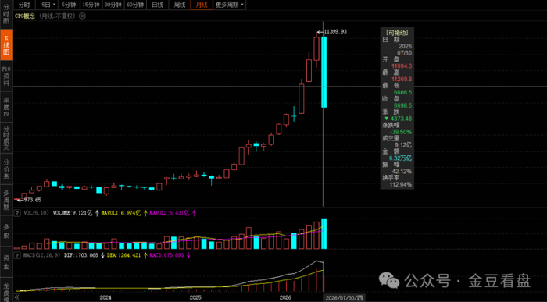Select the 15分钟 period button

click(91, 5)
